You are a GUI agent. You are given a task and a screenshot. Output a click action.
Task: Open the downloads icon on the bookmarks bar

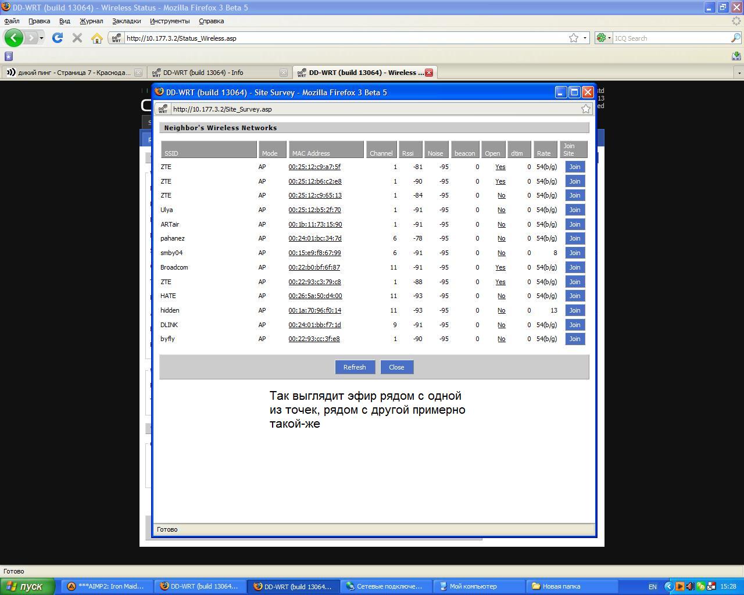(x=736, y=56)
